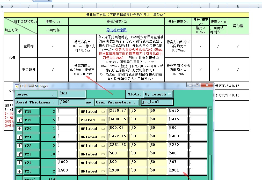The width and height of the screenshot is (262, 180).
Task: Click the empty designator field for T23
Action: (x=67, y=154)
